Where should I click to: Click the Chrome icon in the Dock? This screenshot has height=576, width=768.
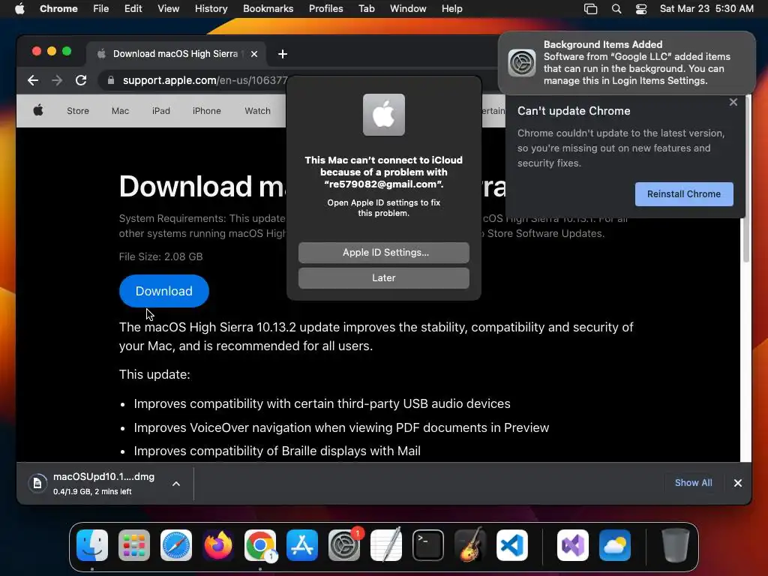[260, 545]
